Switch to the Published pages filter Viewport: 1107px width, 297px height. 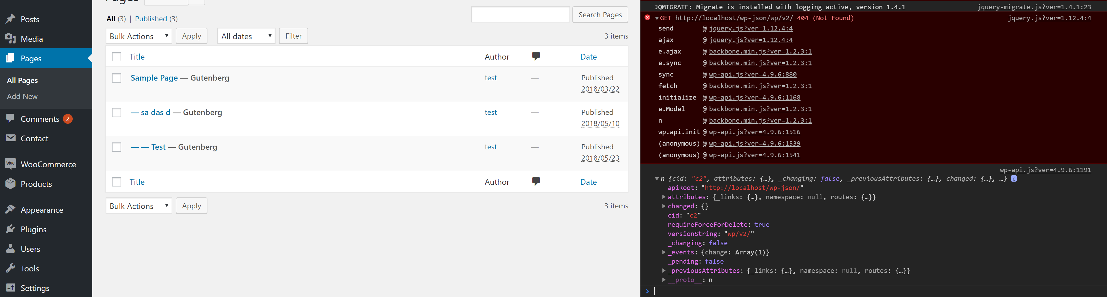[x=151, y=18]
